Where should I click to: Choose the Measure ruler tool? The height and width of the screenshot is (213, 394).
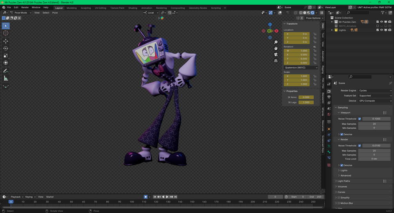click(x=6, y=79)
